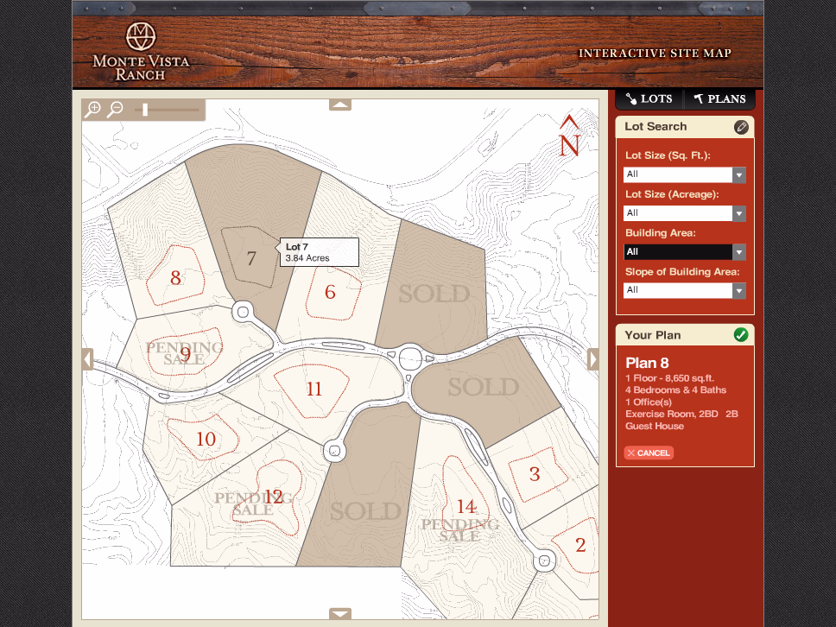
Task: Click the green Your Plan checkmark icon
Action: click(x=741, y=335)
